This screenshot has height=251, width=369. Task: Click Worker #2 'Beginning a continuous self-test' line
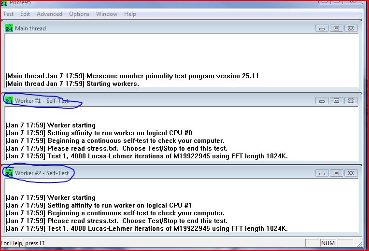115,213
